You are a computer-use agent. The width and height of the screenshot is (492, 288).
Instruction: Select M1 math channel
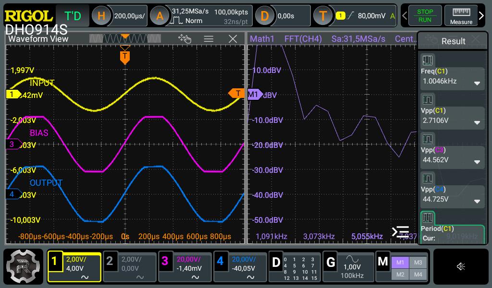pos(400,262)
